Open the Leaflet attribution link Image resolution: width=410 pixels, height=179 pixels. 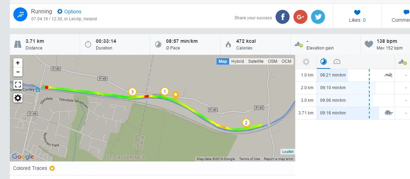point(288,152)
